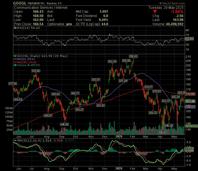Click the 54.60 RSI value tag on the axis
The width and height of the screenshot is (198, 171).
click(189, 39)
